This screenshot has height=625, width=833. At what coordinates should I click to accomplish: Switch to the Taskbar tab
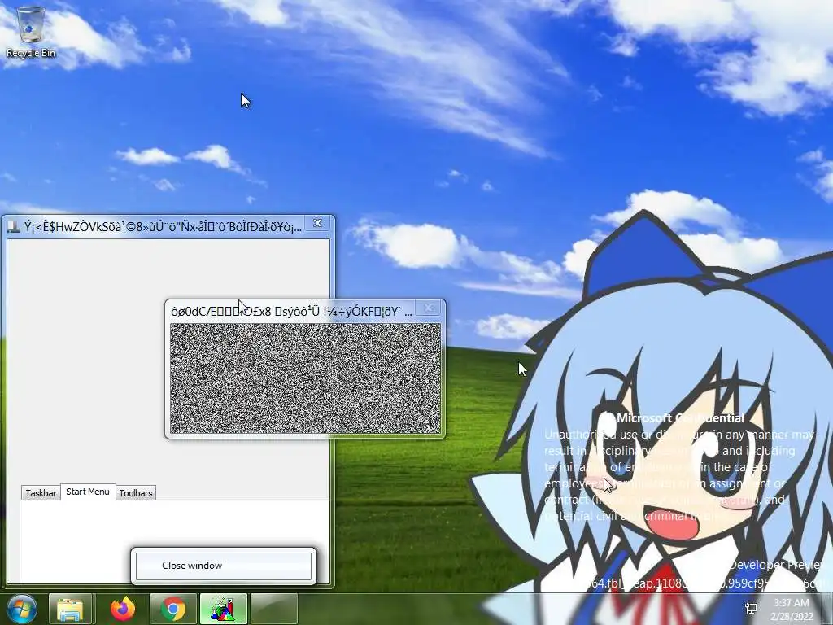pyautogui.click(x=41, y=493)
